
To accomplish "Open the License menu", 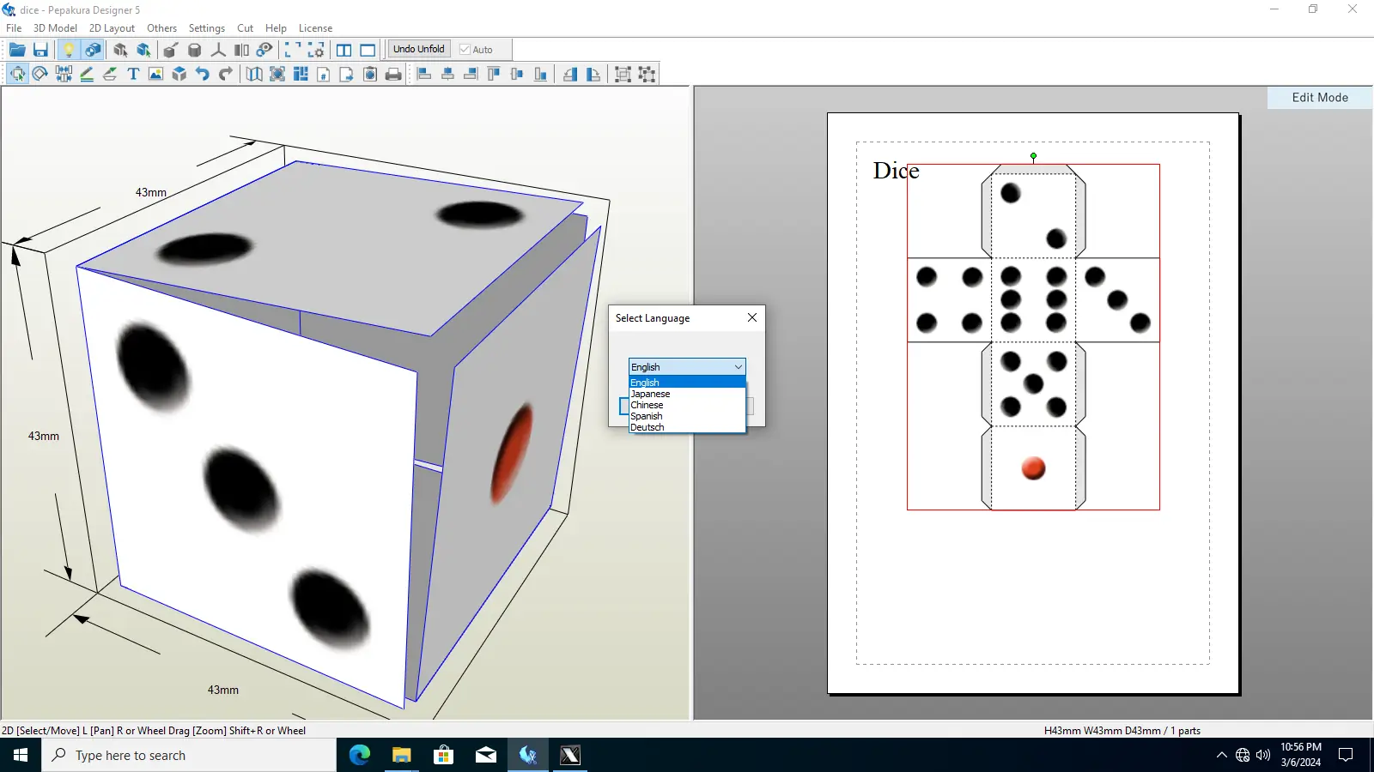I will pos(315,28).
